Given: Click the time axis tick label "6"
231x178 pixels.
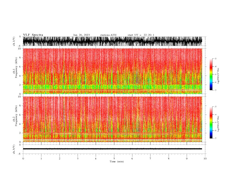Looking at the screenshot, I should point(132,159).
